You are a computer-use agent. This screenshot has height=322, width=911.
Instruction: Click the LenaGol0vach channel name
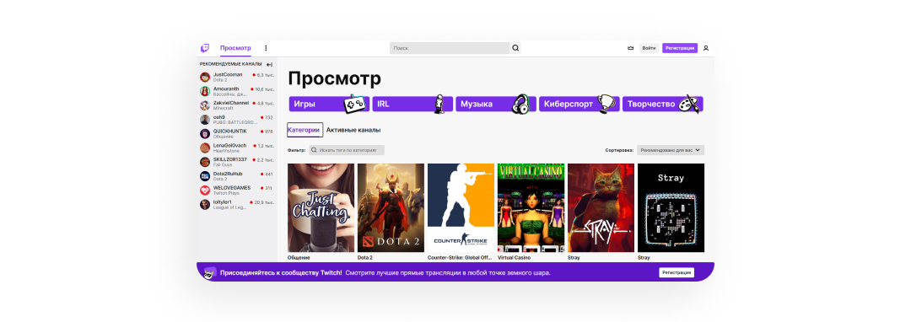pyautogui.click(x=229, y=145)
